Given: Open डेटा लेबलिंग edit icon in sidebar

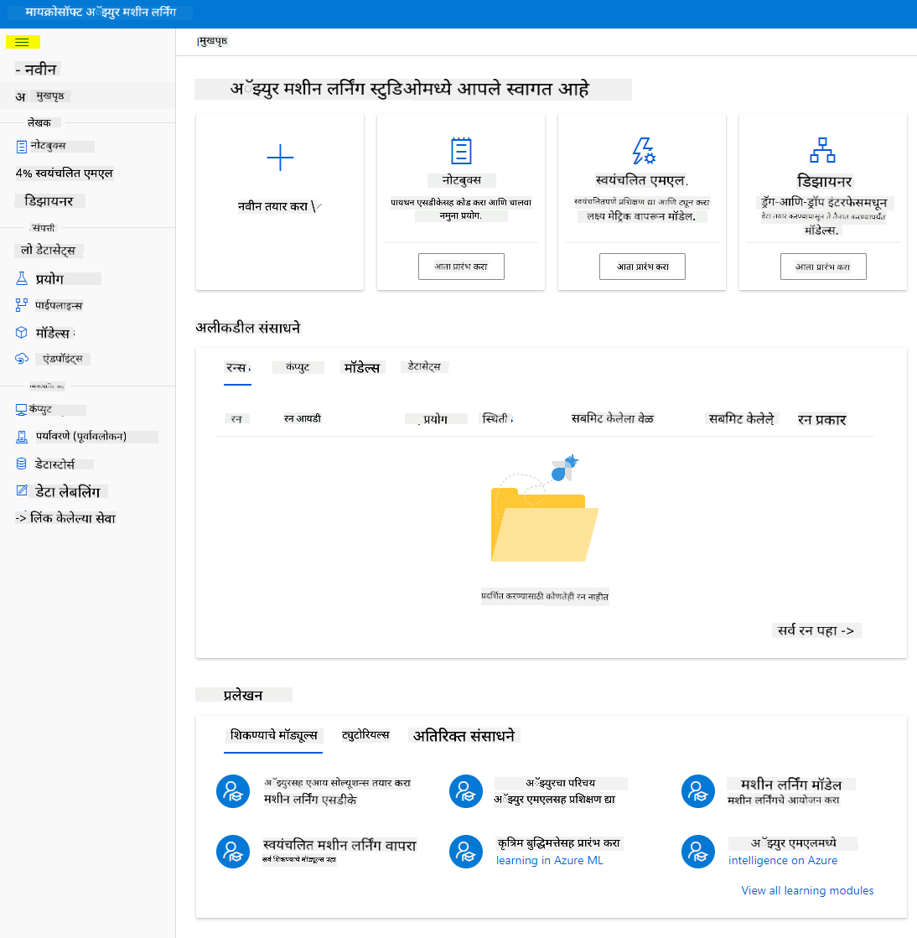Looking at the screenshot, I should tap(22, 490).
